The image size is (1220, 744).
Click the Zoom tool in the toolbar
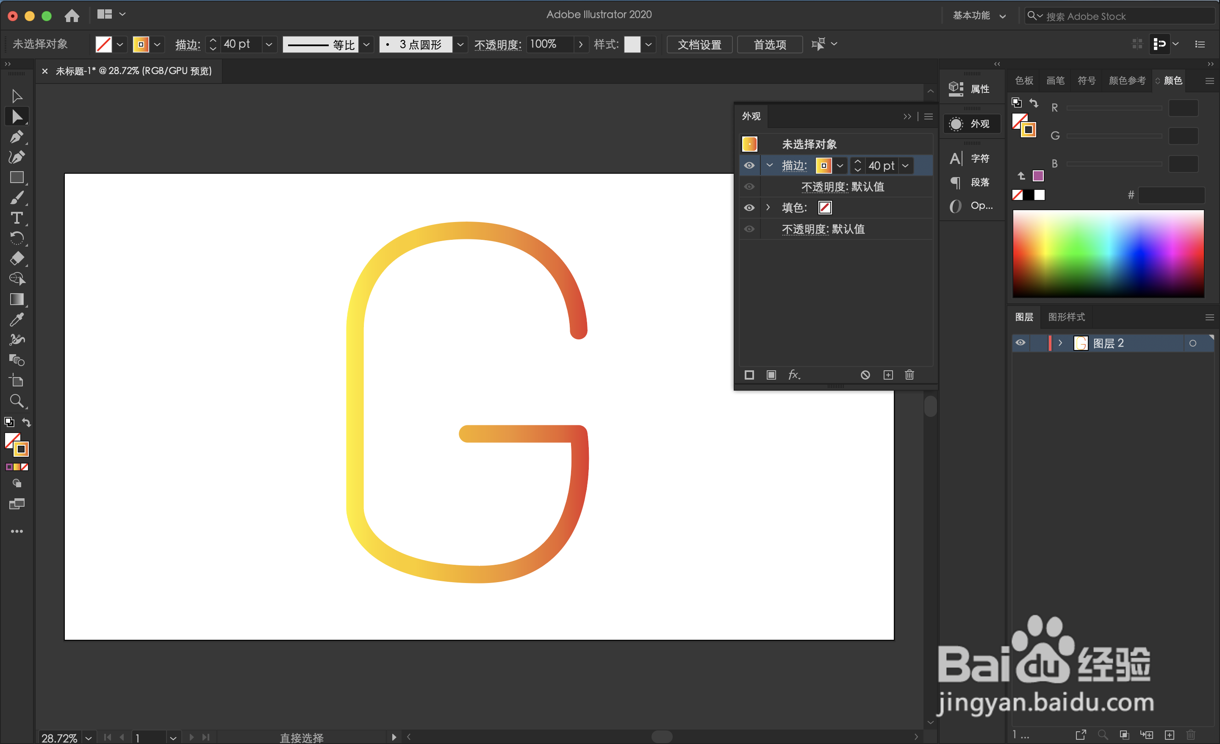pos(17,401)
